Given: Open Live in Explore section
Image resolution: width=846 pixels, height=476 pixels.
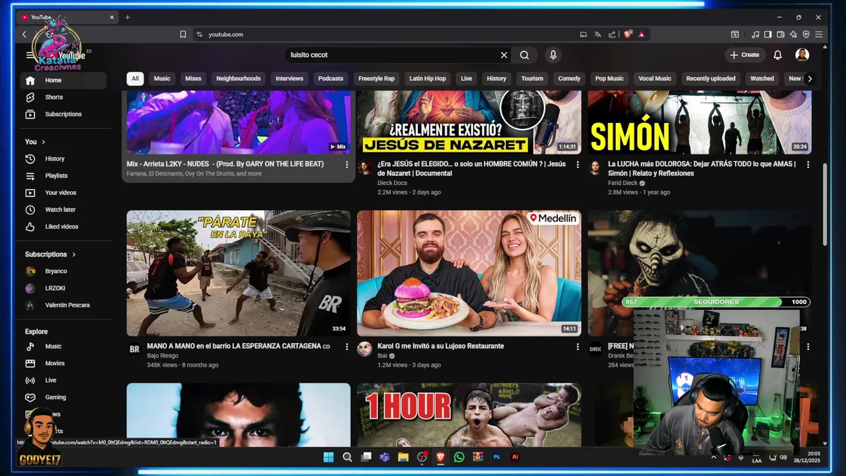Looking at the screenshot, I should click(x=64, y=381).
